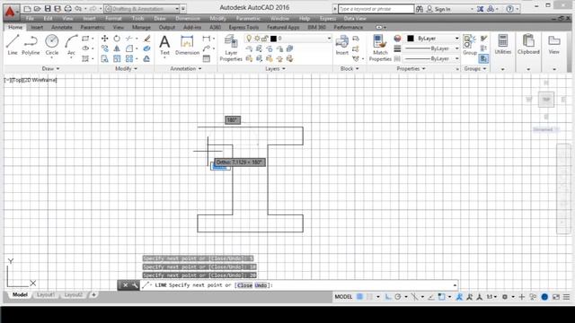575x323 pixels.
Task: Toggle grid display in status bar
Action: tap(359, 297)
